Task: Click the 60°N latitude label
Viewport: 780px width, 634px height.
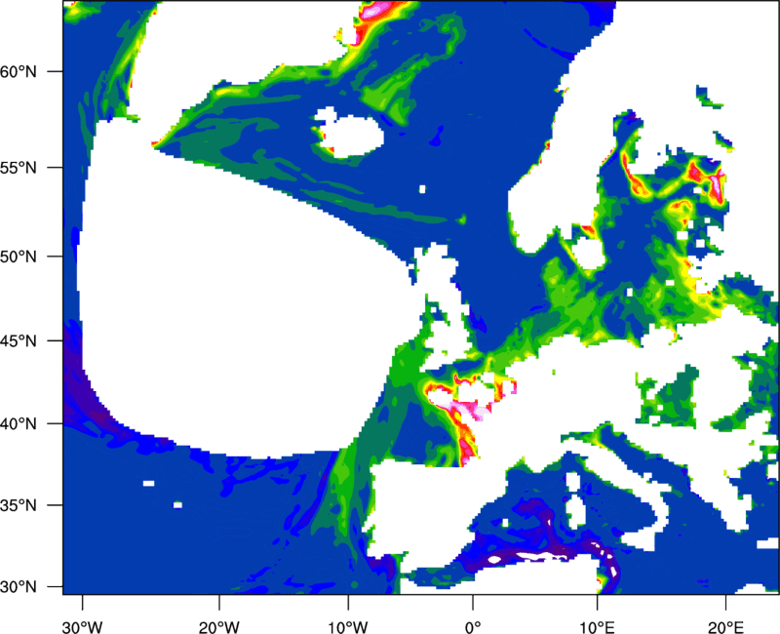Action: [19, 71]
